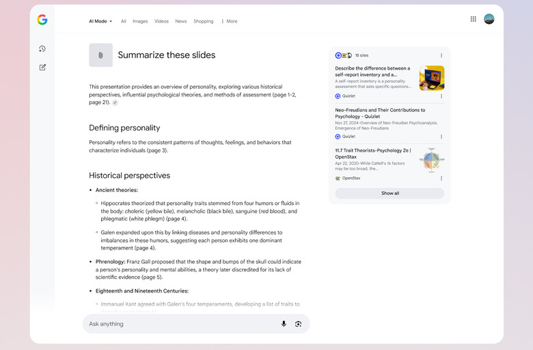The height and width of the screenshot is (350, 533).
Task: Expand the AI Mode dropdown
Action: pos(100,21)
